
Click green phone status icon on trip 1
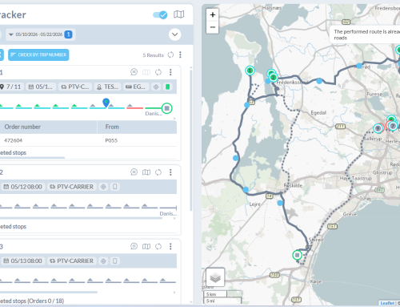(167, 87)
